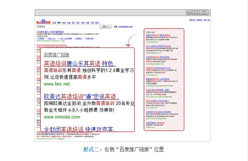248x161 pixels.
Task: Click 英语培训唐山乐其英语 特色 link in callout
Action: 80,63
